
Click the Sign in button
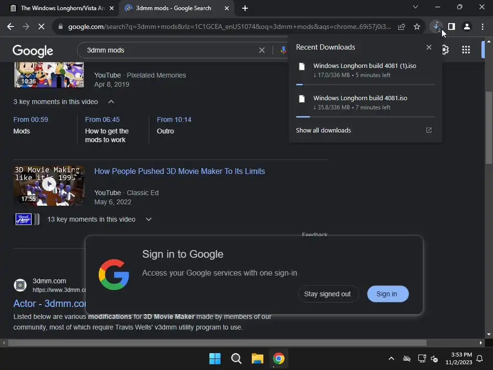388,294
